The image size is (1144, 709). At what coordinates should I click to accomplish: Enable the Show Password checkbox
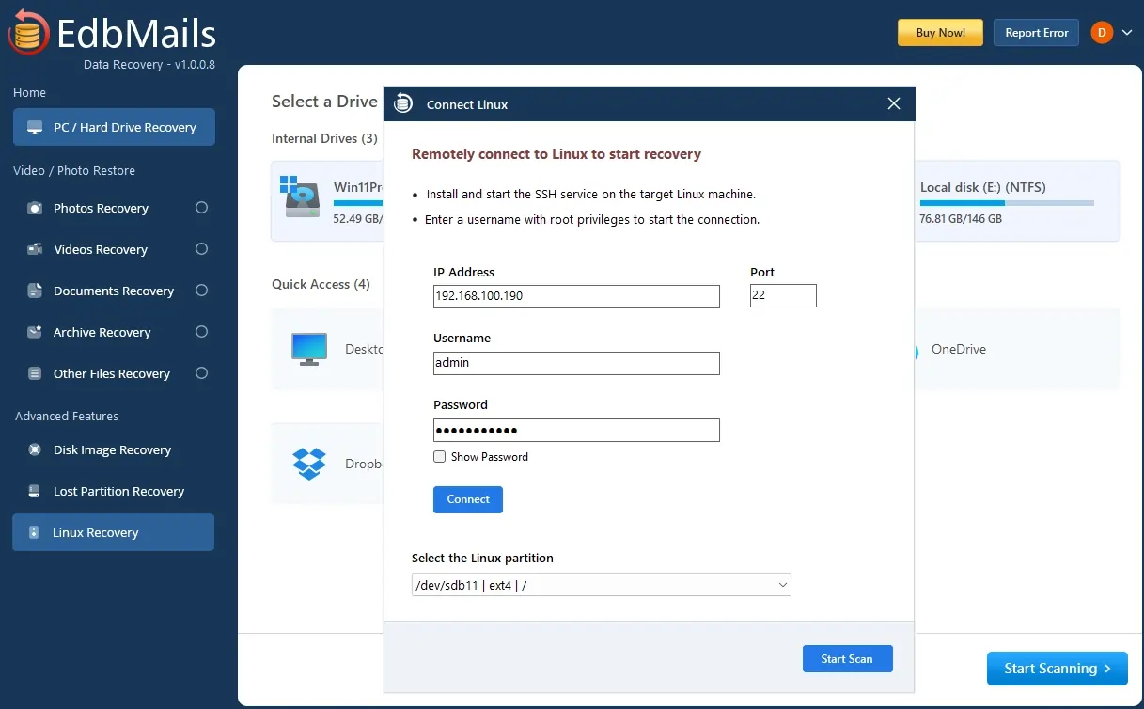439,456
